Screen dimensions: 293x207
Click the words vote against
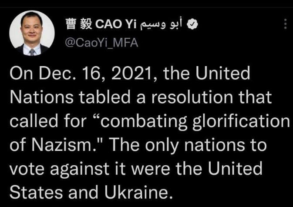59,169
